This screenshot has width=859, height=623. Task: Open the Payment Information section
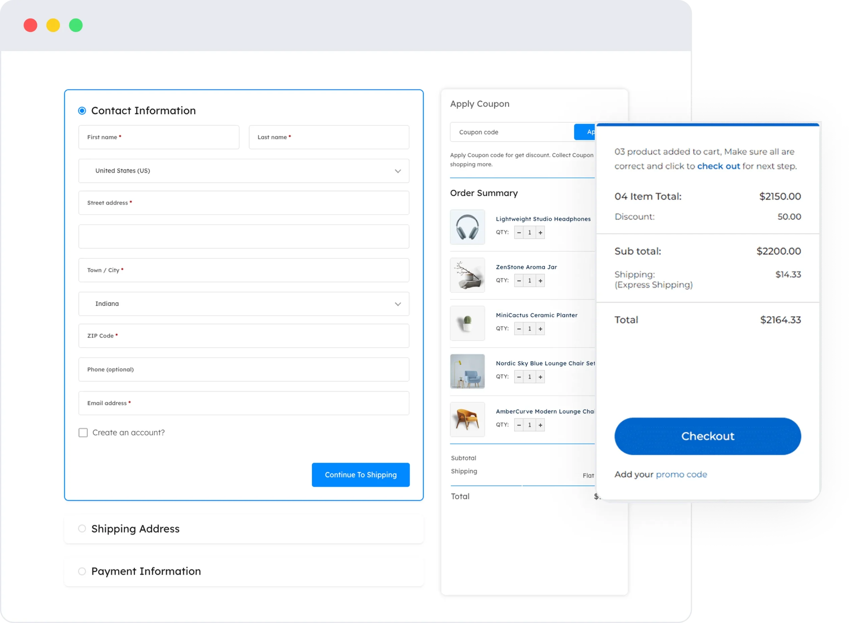[146, 571]
